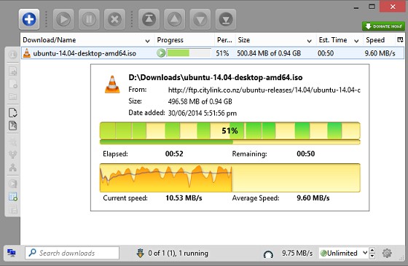
Task: Click the Cancel (X) toolbar button
Action: point(114,19)
